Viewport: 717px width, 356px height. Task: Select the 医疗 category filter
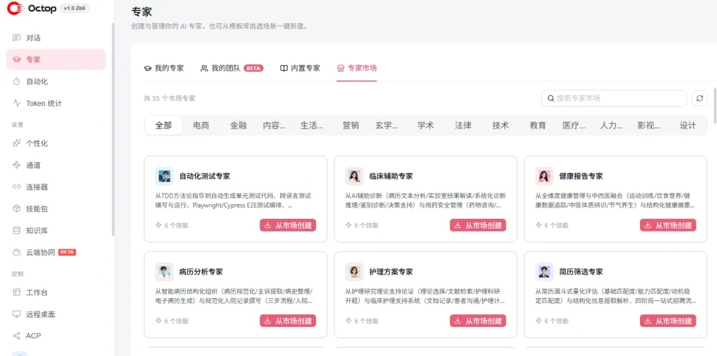pos(574,125)
